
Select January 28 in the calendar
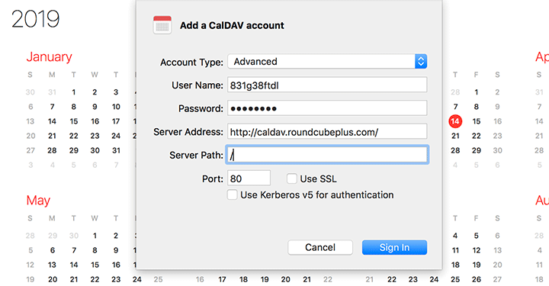coord(52,150)
